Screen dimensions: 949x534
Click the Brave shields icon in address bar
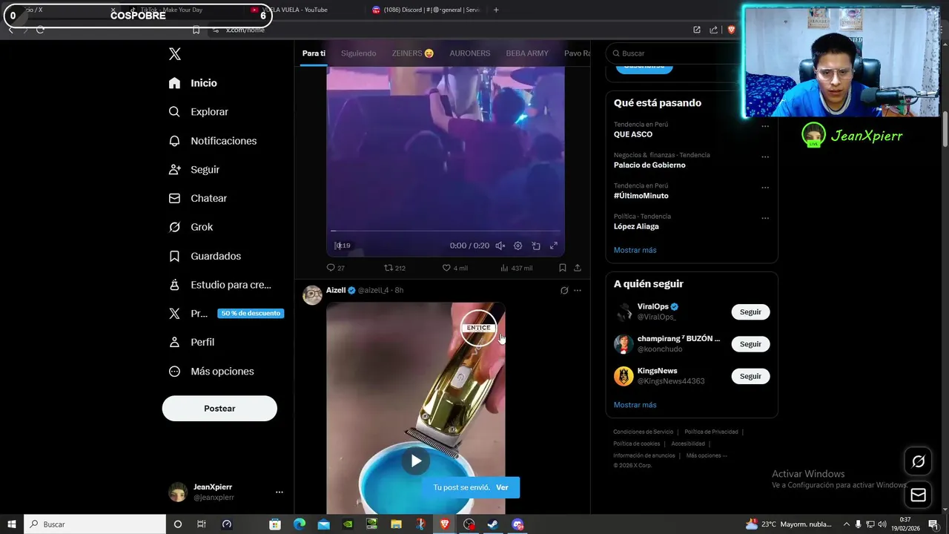coord(731,30)
